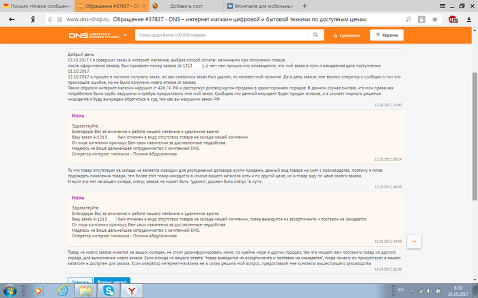Bookmark the page with the star icon
The height and width of the screenshot is (298, 478).
click(x=435, y=20)
